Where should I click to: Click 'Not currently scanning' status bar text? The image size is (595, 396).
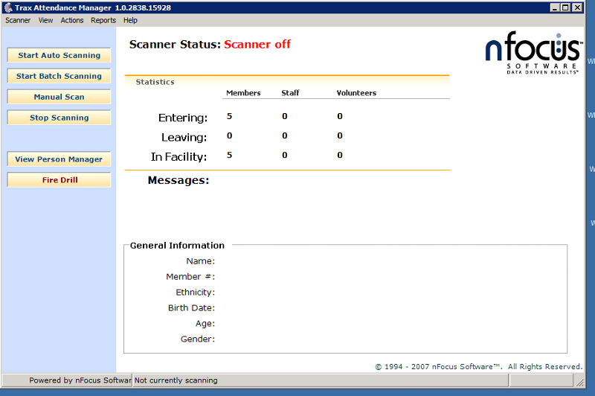coord(176,380)
